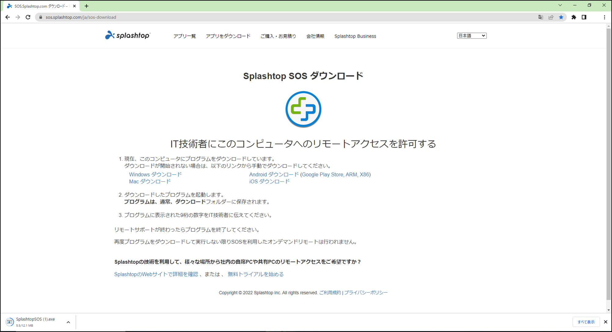
Task: Open the 日本語 language dropdown
Action: (471, 35)
